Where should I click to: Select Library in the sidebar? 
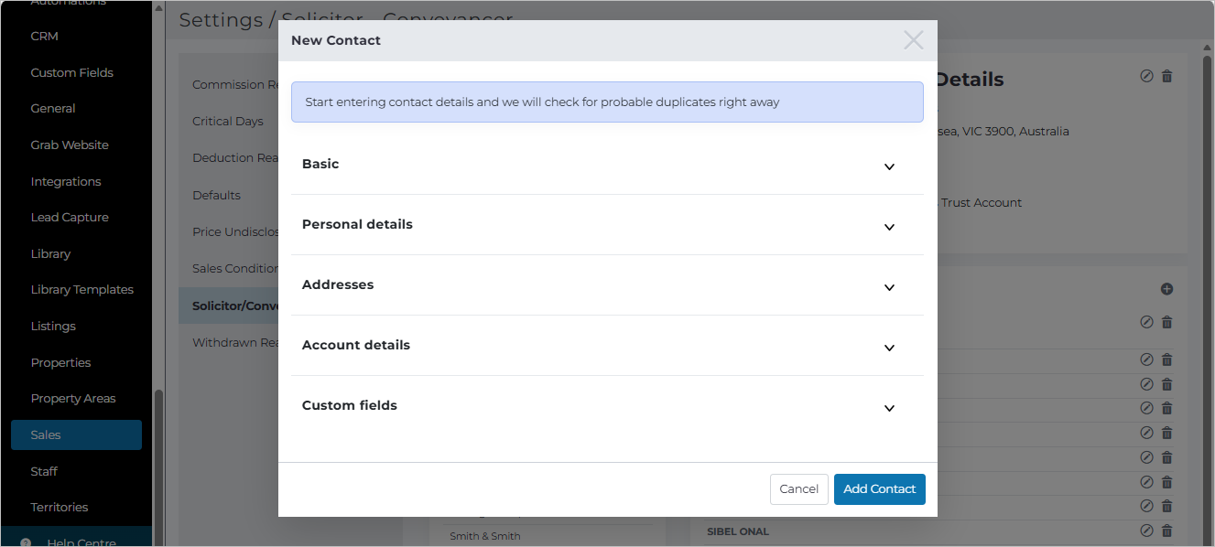pos(49,253)
